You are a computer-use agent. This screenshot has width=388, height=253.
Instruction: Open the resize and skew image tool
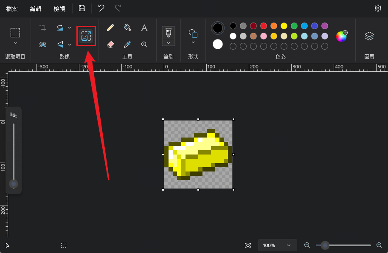tap(86, 36)
